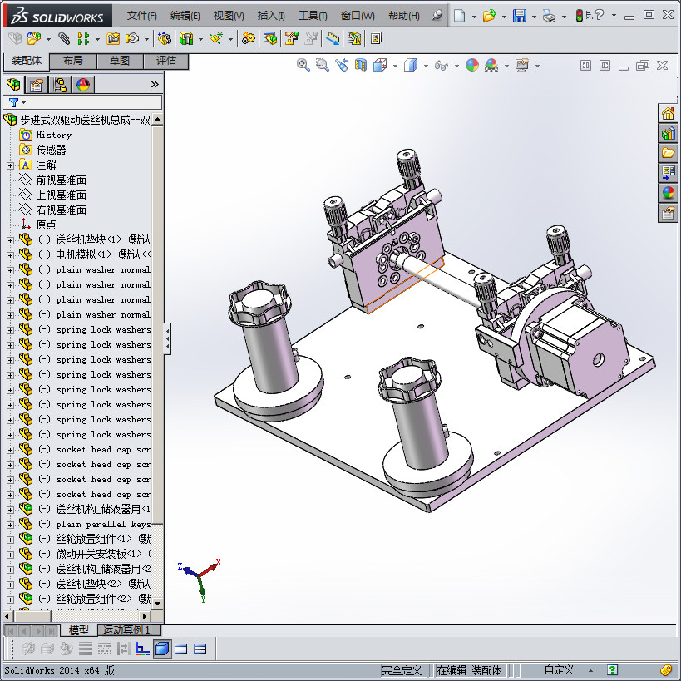Screen dimensions: 681x681
Task: Switch to the 运动算例1 tab
Action: tap(130, 629)
